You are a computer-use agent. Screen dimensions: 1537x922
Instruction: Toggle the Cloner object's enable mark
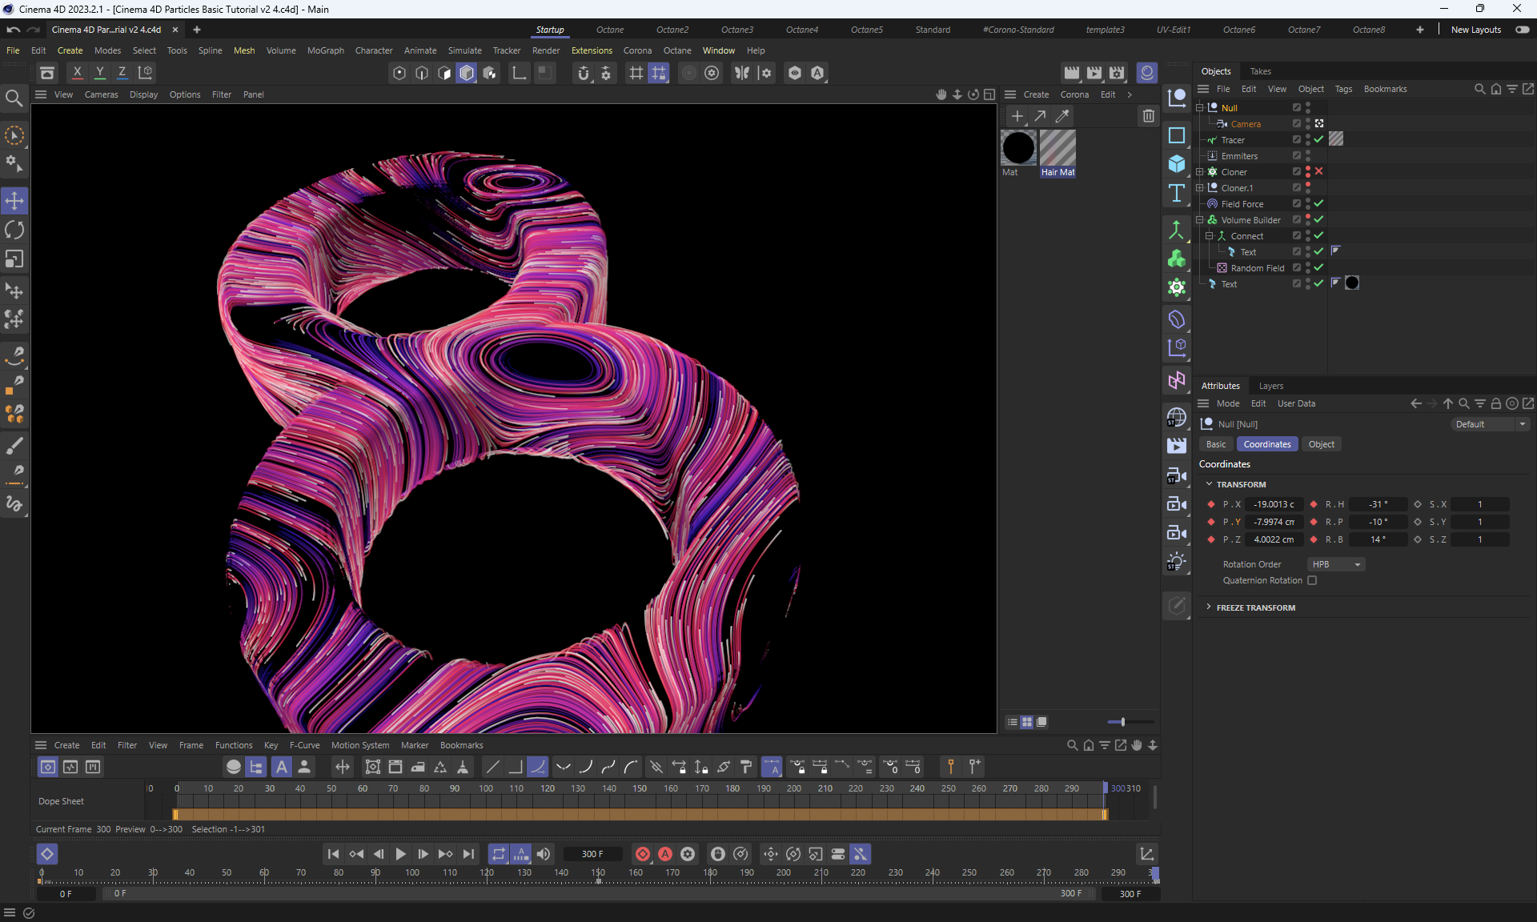coord(1318,171)
